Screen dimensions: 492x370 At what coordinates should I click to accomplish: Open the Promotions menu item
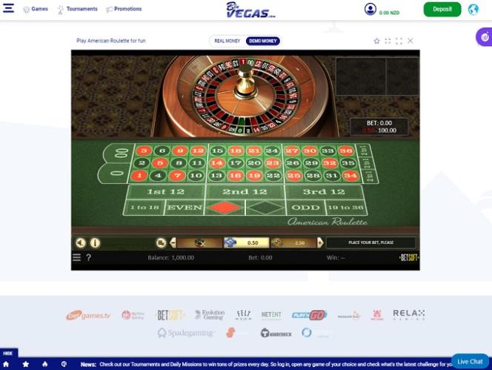(x=124, y=9)
